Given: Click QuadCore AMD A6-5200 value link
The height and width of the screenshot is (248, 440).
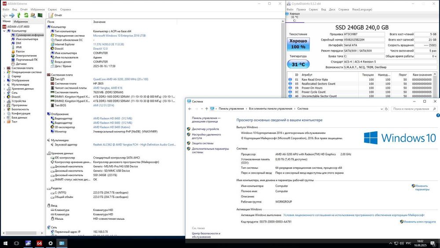Looking at the screenshot, I should coord(121,79).
